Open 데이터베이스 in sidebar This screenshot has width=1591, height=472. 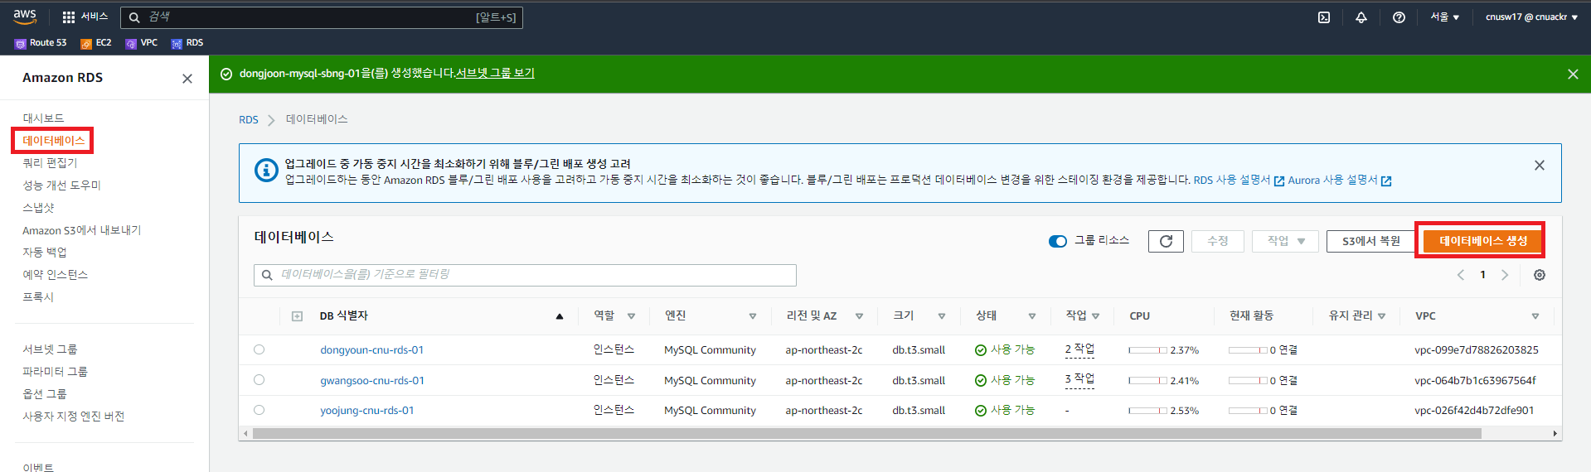(x=54, y=141)
